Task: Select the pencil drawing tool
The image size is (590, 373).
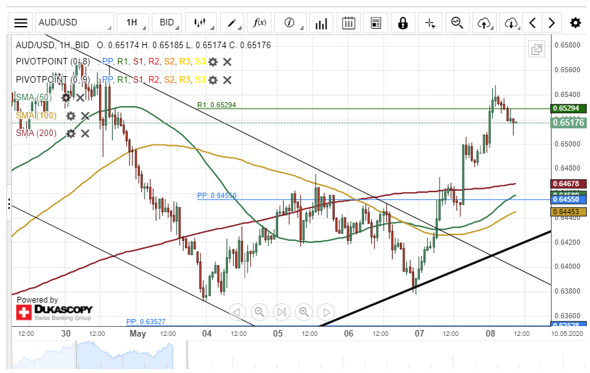Action: (231, 23)
